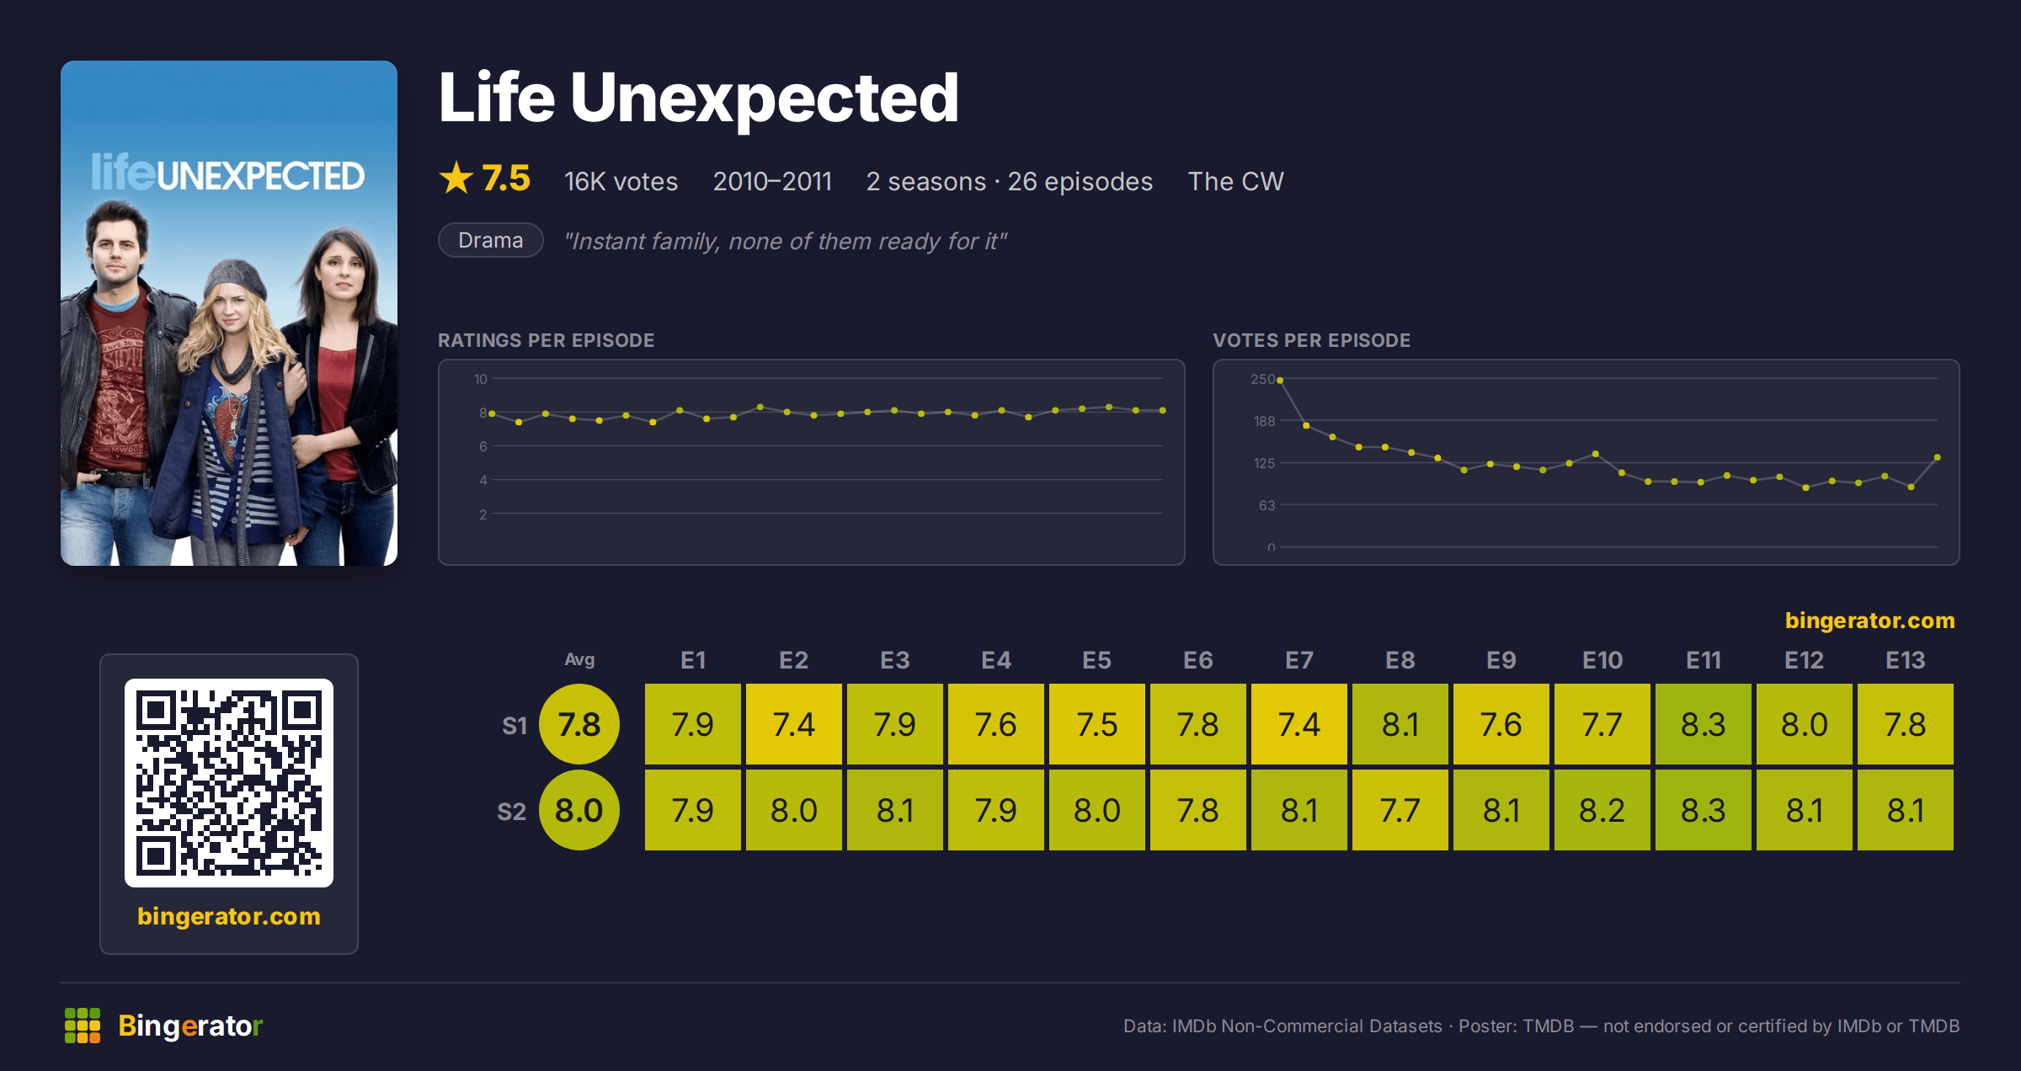The image size is (2021, 1071).
Task: Open bingerator.com link above episode grid
Action: (1869, 621)
